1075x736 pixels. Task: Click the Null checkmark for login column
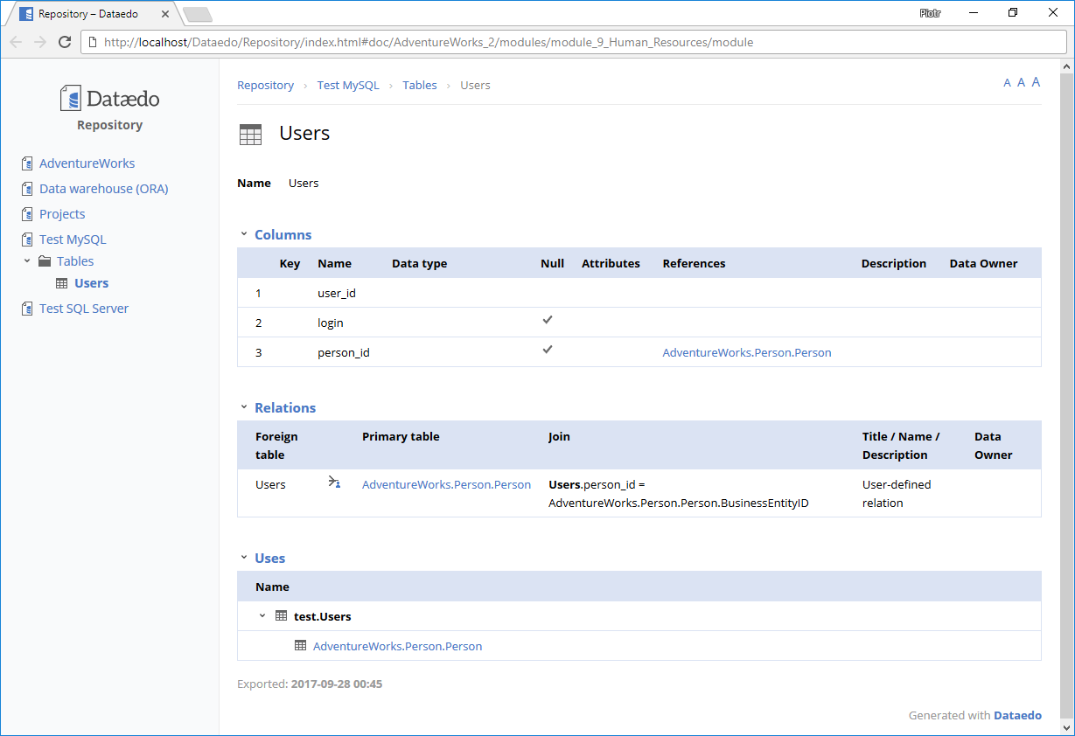coord(548,321)
